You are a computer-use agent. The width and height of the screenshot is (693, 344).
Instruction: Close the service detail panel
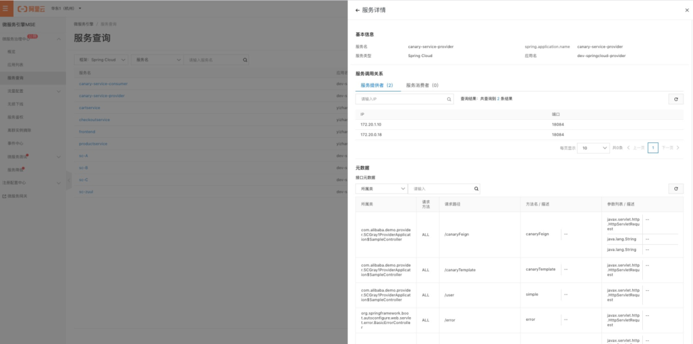click(x=687, y=10)
